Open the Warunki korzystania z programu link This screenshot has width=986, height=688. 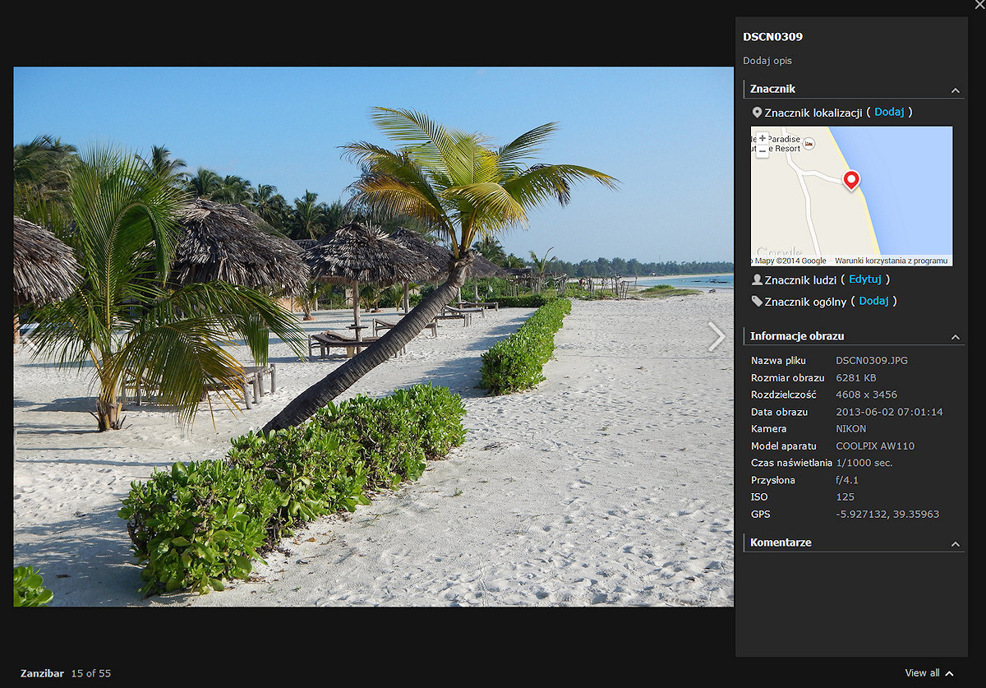[892, 261]
